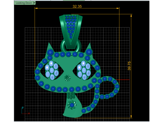Open the dropdown arrow beside Looking Down
This screenshot has width=163, height=122.
34,3
